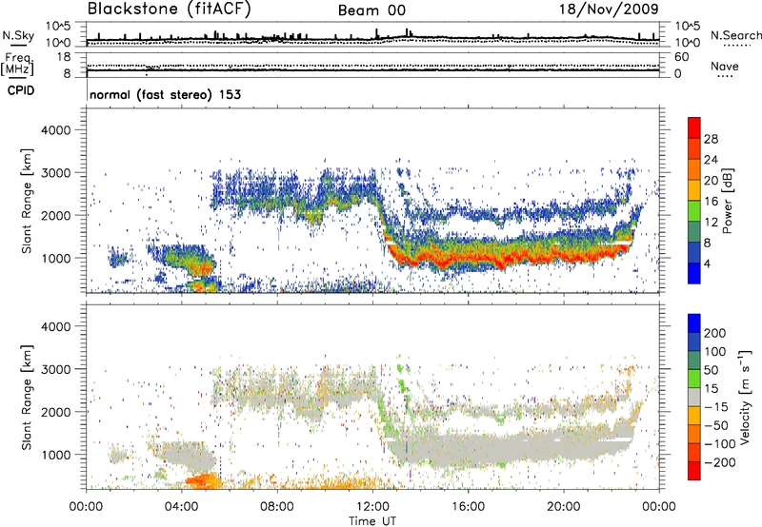Click the "Power [dB]" colorbar title
The image size is (762, 527).
point(727,201)
